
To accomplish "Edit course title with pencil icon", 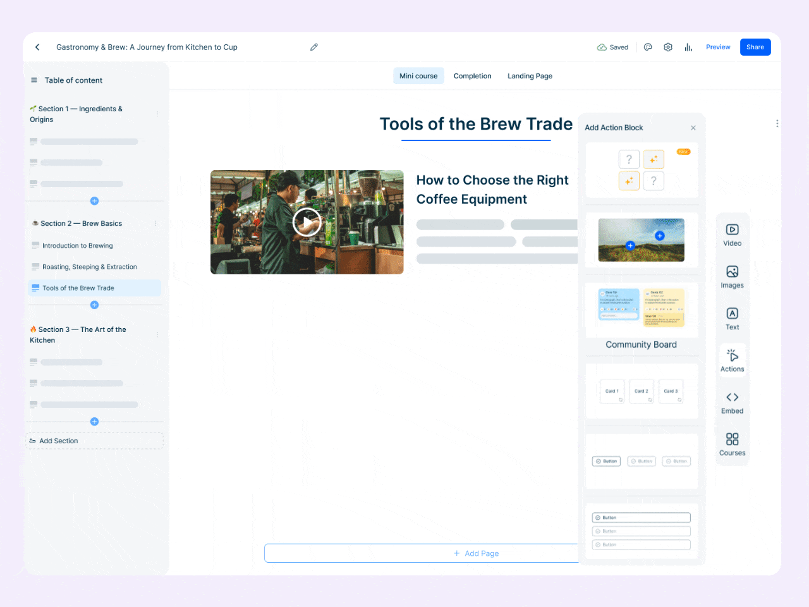I will 314,47.
